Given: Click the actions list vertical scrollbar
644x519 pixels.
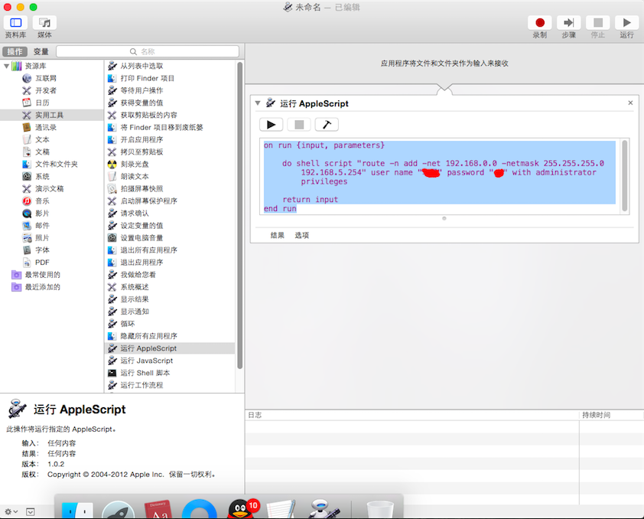Looking at the screenshot, I should [x=240, y=214].
